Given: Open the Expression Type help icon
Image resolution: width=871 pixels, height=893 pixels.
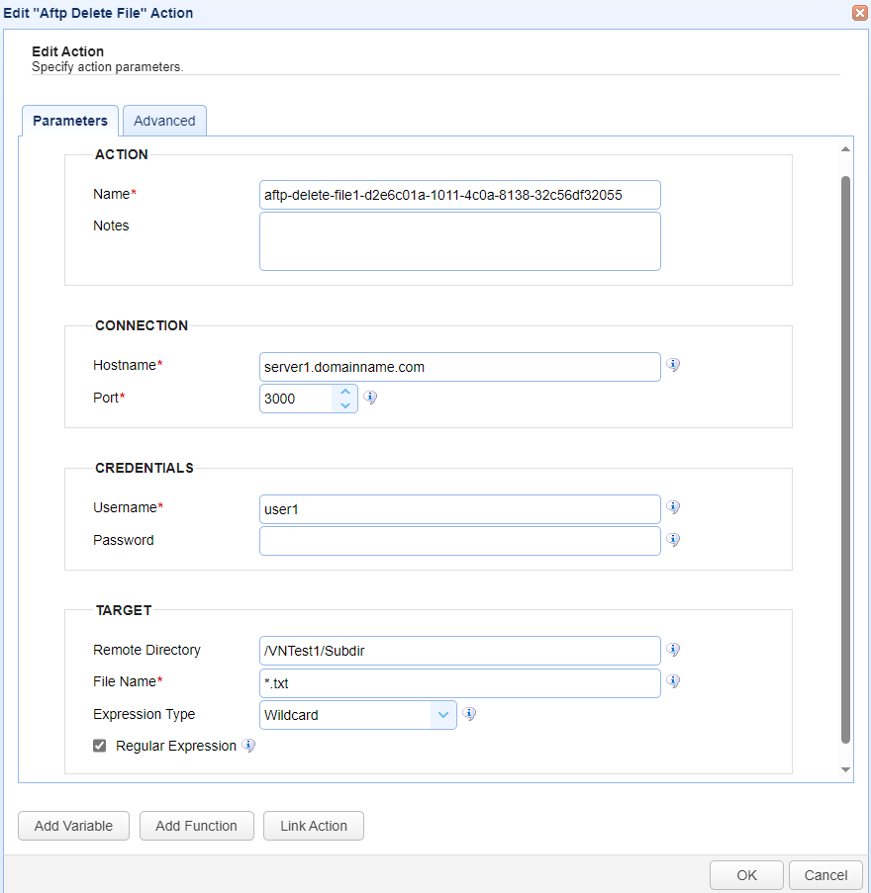Looking at the screenshot, I should [469, 713].
